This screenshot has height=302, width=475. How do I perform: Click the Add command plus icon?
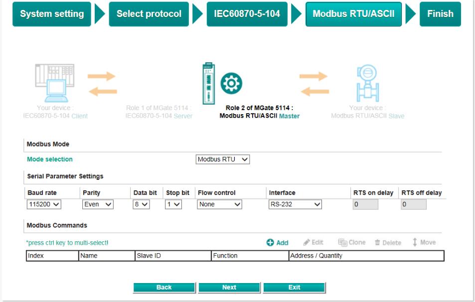(270, 243)
